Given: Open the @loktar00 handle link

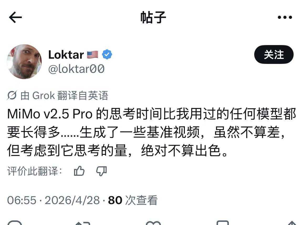Looking at the screenshot, I should [x=76, y=69].
